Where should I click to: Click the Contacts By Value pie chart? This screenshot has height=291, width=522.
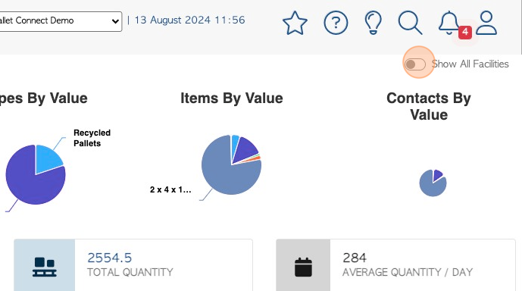[x=433, y=183]
